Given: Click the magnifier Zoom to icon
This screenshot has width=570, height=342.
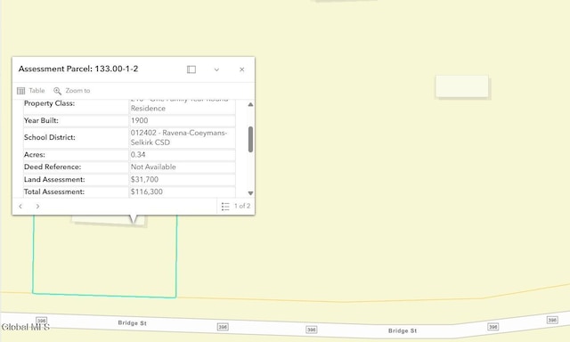Looking at the screenshot, I should (x=57, y=91).
